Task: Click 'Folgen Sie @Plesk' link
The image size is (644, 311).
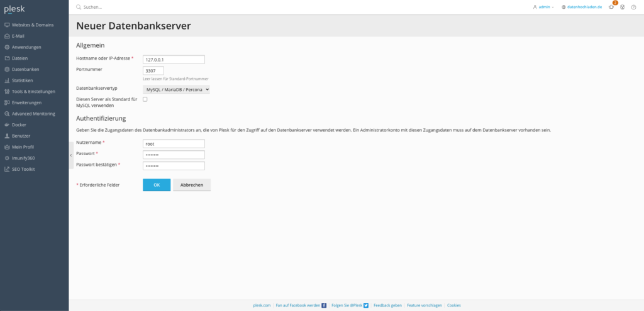Action: point(347,305)
